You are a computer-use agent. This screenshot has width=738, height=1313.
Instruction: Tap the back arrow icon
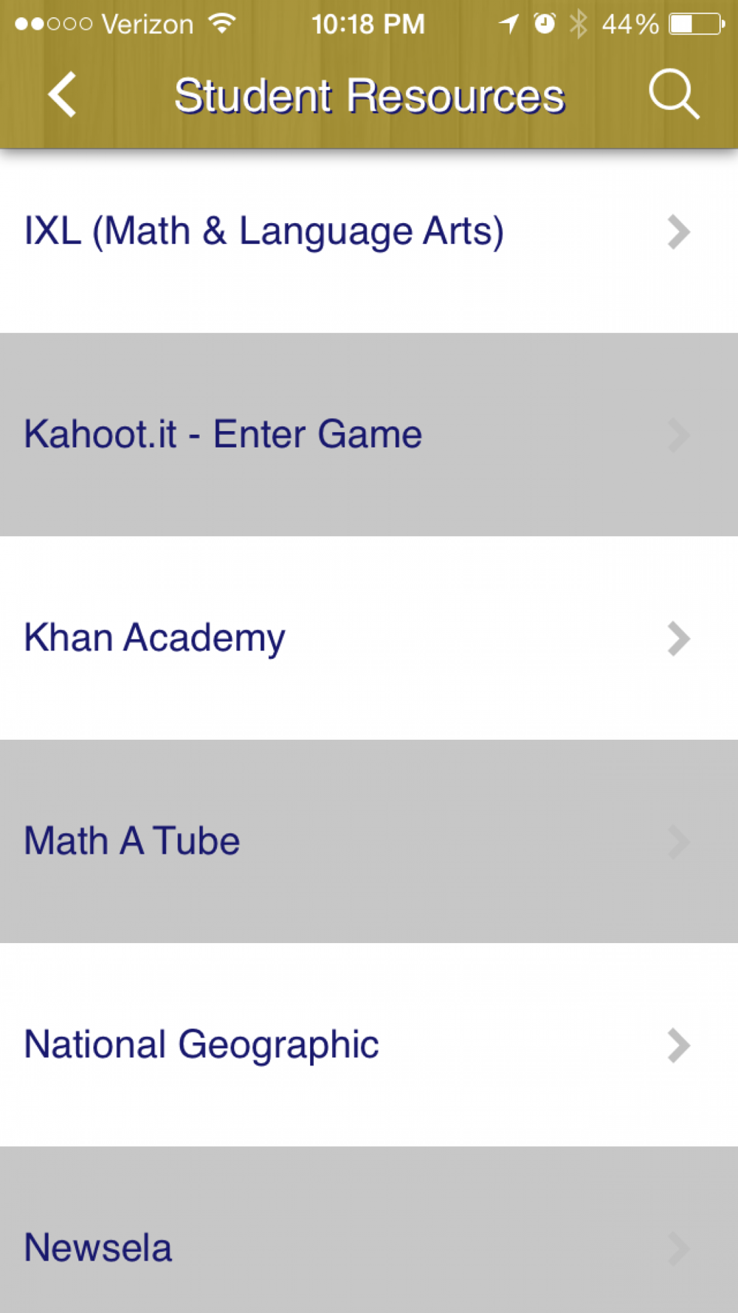tap(62, 95)
